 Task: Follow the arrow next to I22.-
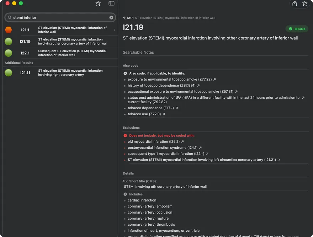tap(207, 154)
